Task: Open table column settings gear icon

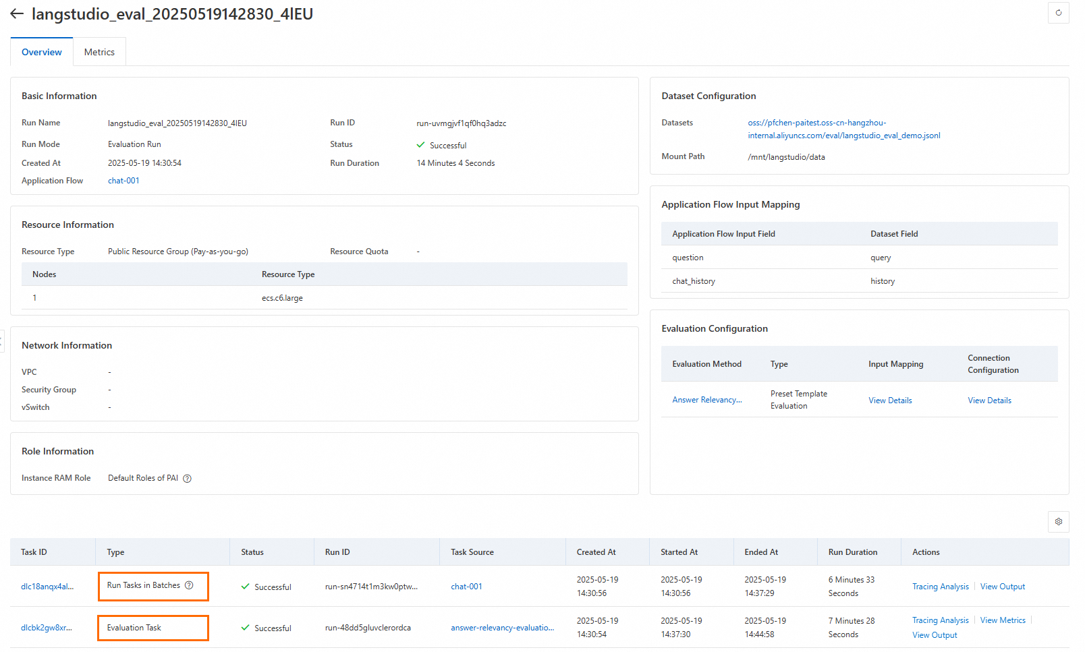Action: pos(1058,522)
